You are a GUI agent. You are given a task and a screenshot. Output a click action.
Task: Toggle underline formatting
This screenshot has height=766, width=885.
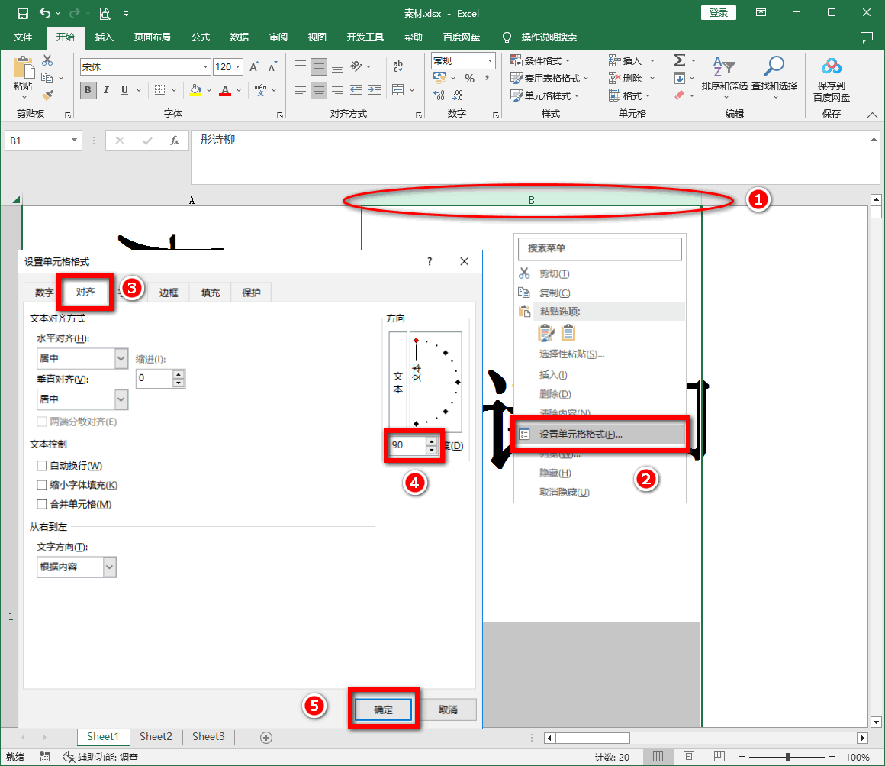pos(124,90)
